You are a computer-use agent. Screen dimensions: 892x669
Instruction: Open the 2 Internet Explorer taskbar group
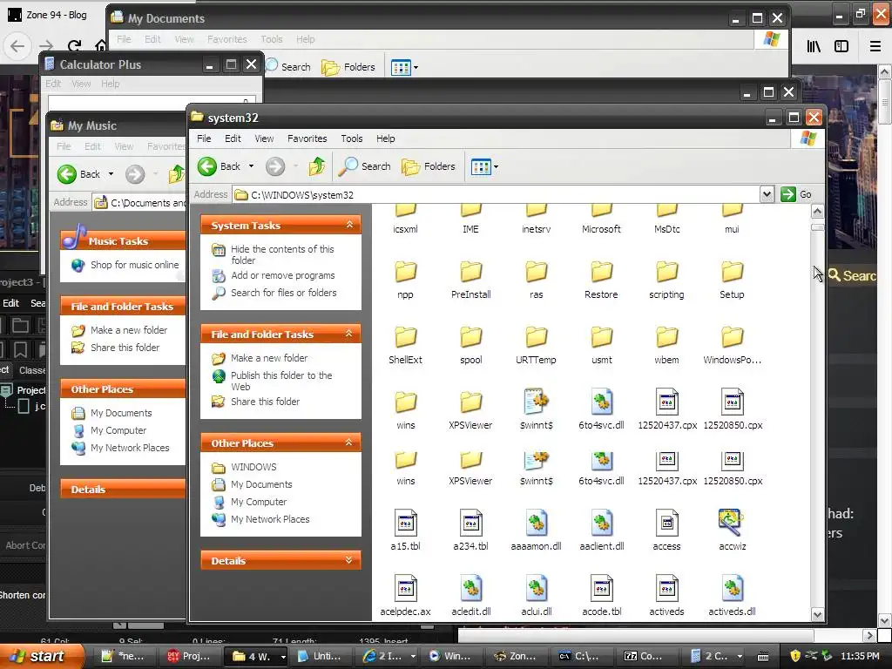click(x=389, y=656)
